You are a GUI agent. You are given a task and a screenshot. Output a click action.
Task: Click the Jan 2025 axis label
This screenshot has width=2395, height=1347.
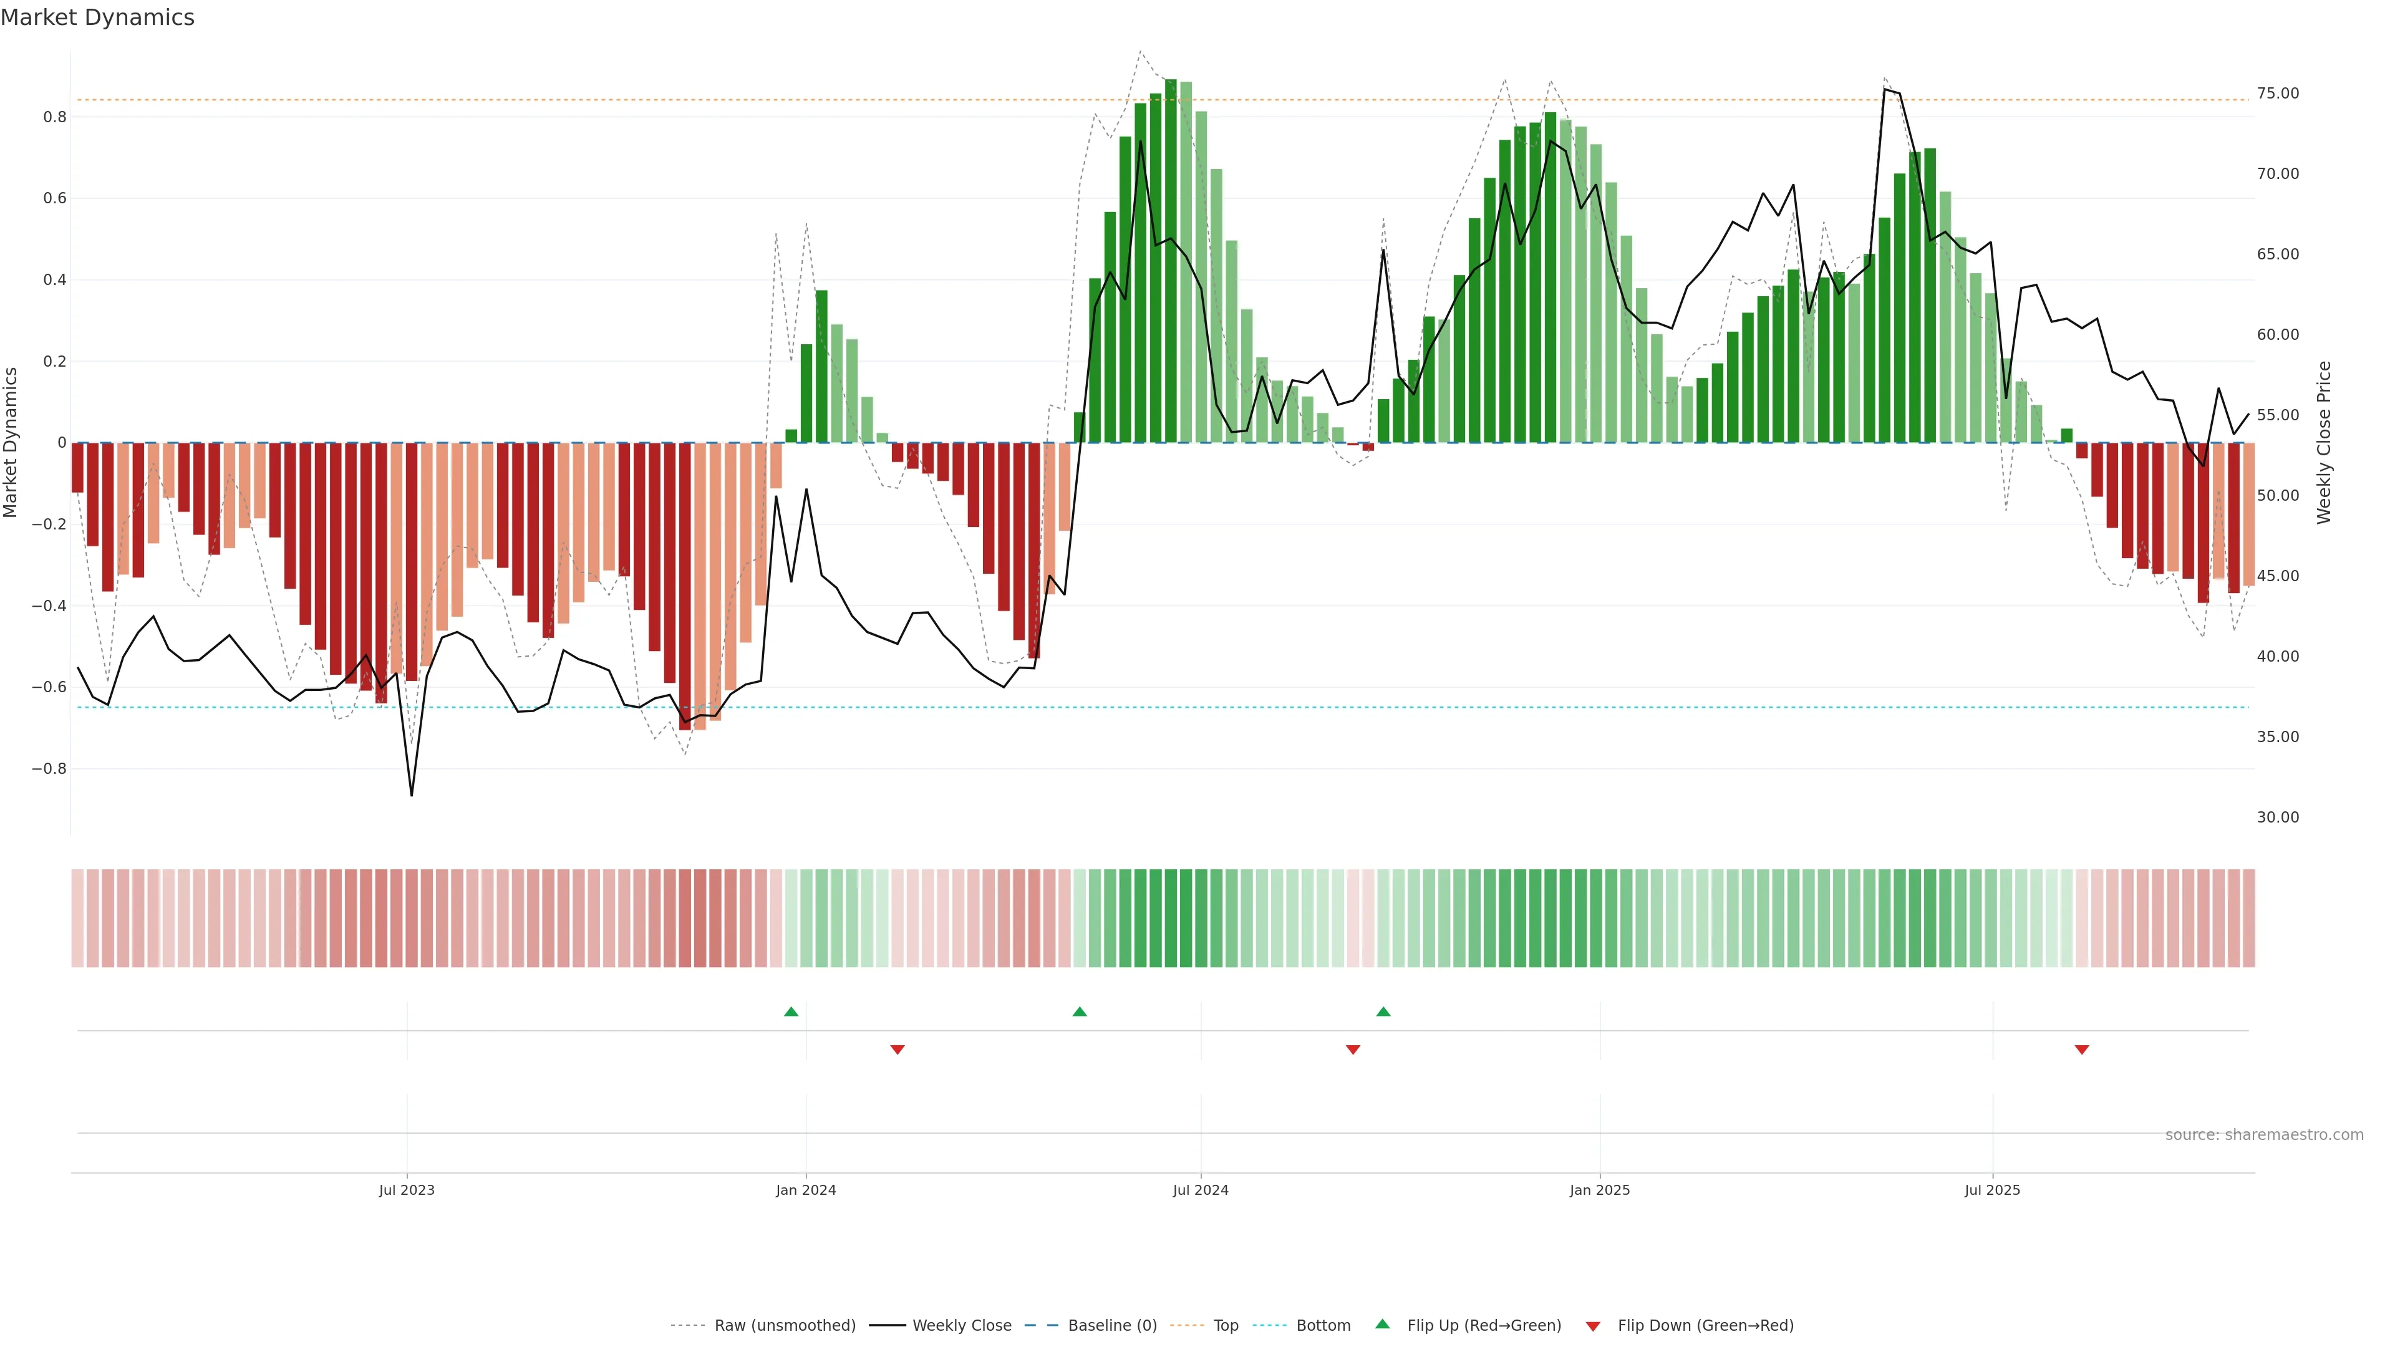1599,1190
